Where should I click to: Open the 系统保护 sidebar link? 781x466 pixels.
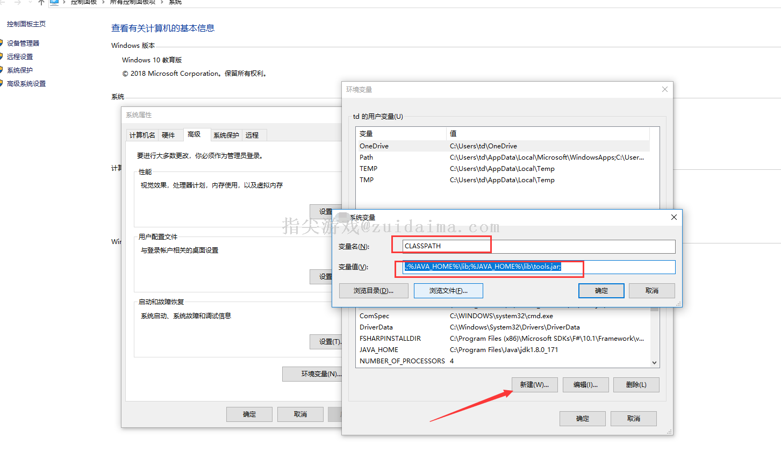coord(20,70)
